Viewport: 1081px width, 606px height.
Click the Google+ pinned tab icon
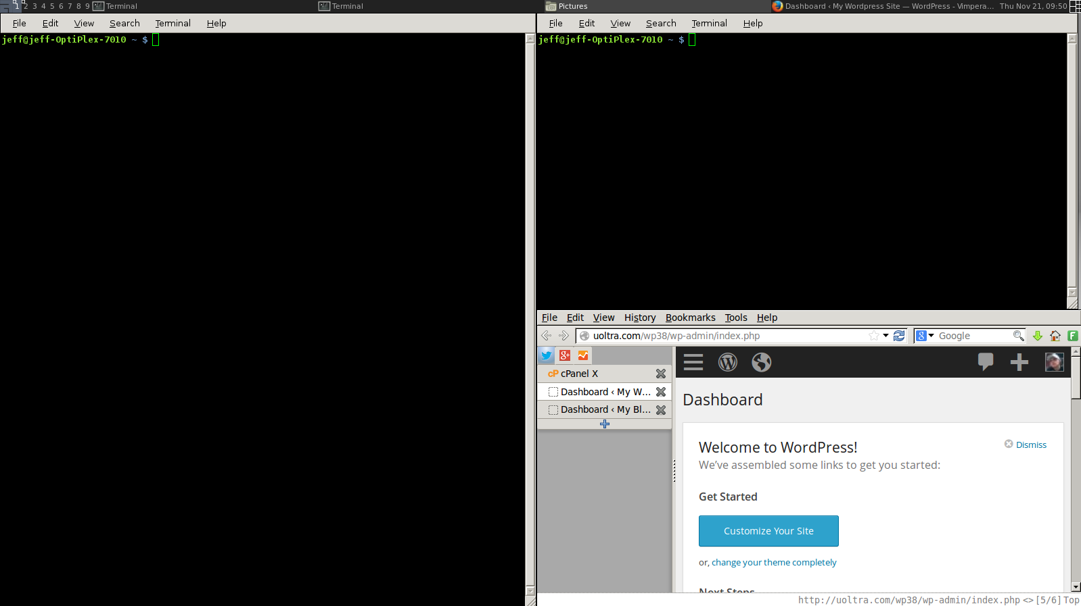tap(565, 355)
